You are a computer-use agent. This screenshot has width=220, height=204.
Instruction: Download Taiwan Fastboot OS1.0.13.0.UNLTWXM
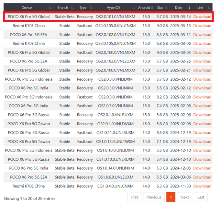pos(202,141)
